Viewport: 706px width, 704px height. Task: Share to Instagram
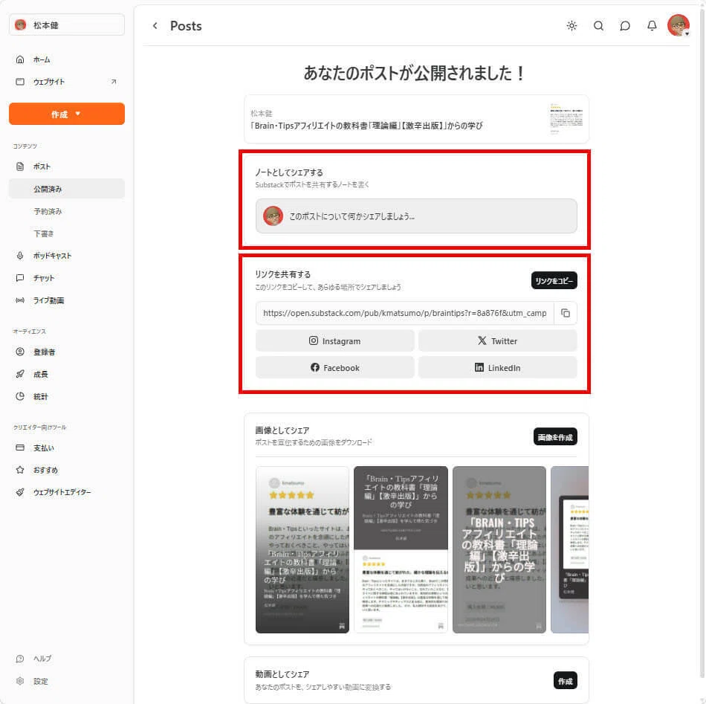(334, 341)
